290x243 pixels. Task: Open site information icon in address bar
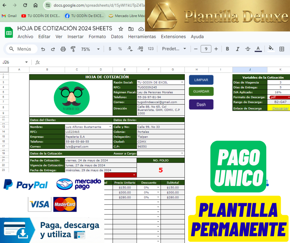tap(48, 5)
